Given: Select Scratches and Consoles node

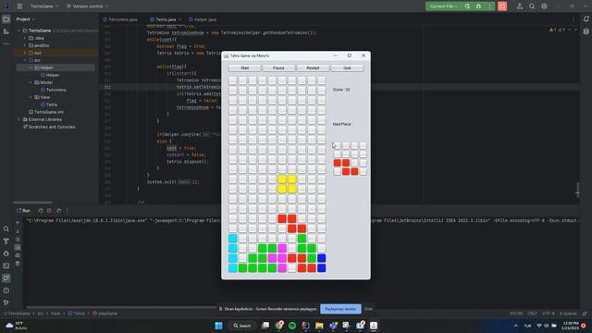Looking at the screenshot, I should pyautogui.click(x=49, y=127).
